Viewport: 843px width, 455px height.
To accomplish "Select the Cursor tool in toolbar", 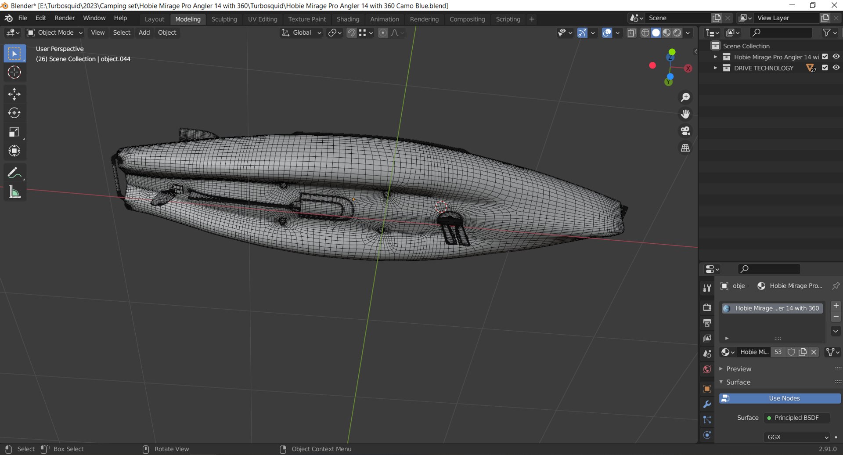I will 14,72.
